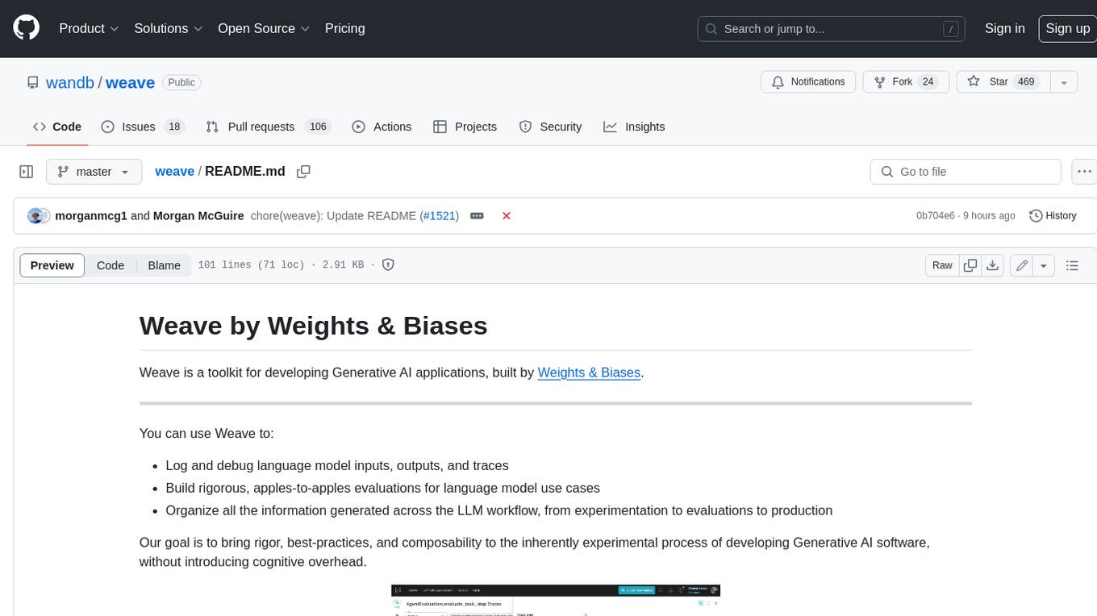Switch to the Projects tab
This screenshot has width=1097, height=616.
coord(465,127)
